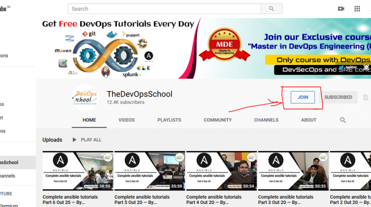The width and height of the screenshot is (371, 207).
Task: Open the YouTube apps grid icon
Action: (x=357, y=8)
